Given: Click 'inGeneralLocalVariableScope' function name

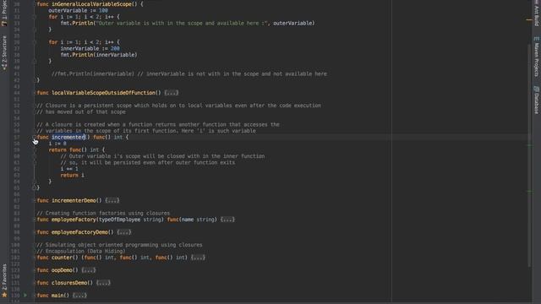Looking at the screenshot, I should 91,4.
